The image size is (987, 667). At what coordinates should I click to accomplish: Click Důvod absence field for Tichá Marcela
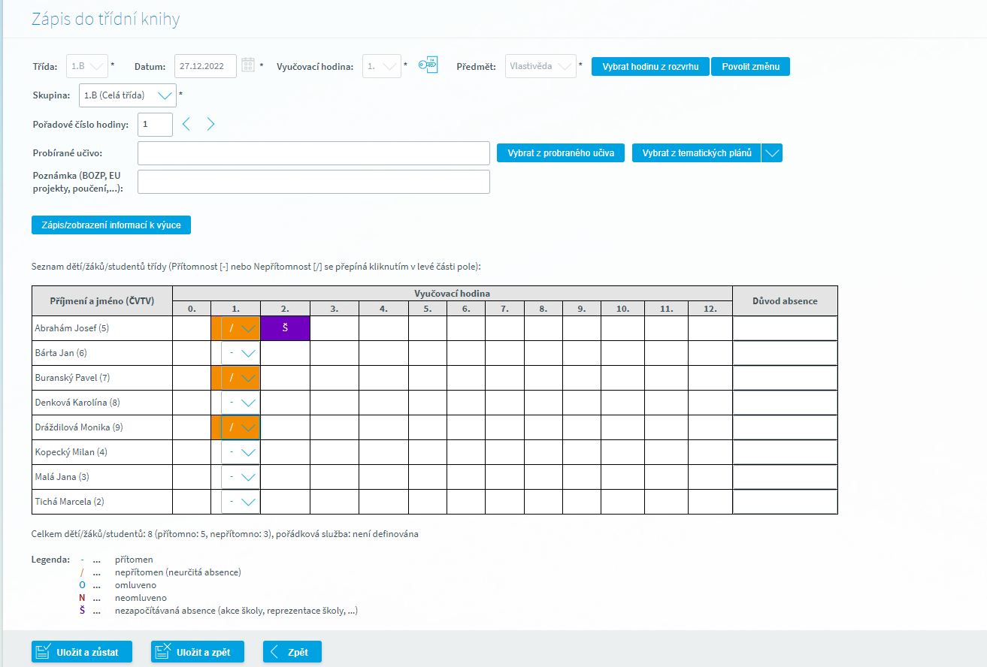tap(785, 502)
